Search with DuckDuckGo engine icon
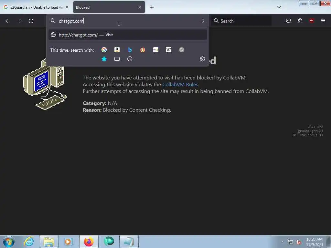Viewport: 331px width, 248px height. [143, 50]
